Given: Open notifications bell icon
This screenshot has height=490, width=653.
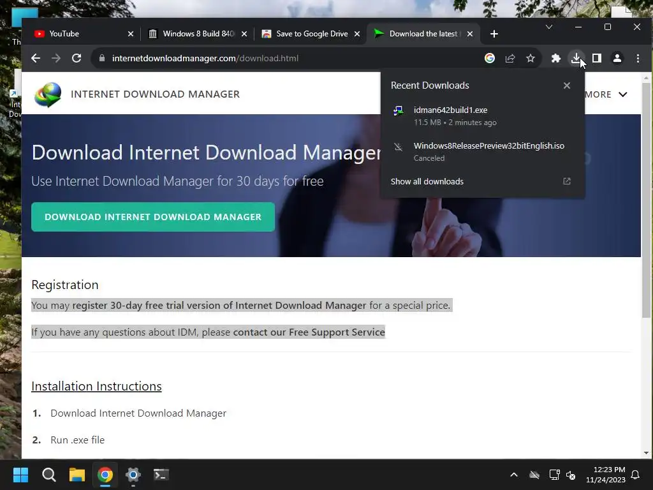Looking at the screenshot, I should 636,475.
